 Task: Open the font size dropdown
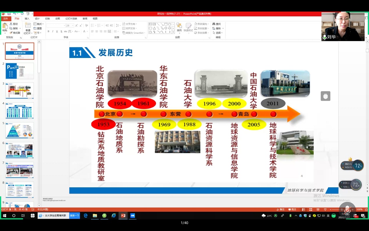coord(72,26)
